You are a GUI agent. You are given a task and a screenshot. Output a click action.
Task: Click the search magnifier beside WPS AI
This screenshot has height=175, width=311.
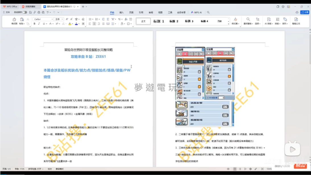[208, 12]
